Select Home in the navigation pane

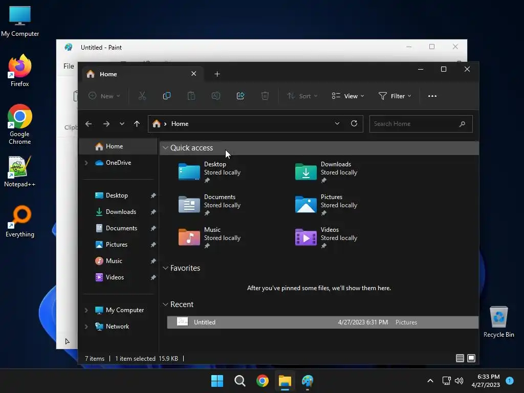click(118, 146)
